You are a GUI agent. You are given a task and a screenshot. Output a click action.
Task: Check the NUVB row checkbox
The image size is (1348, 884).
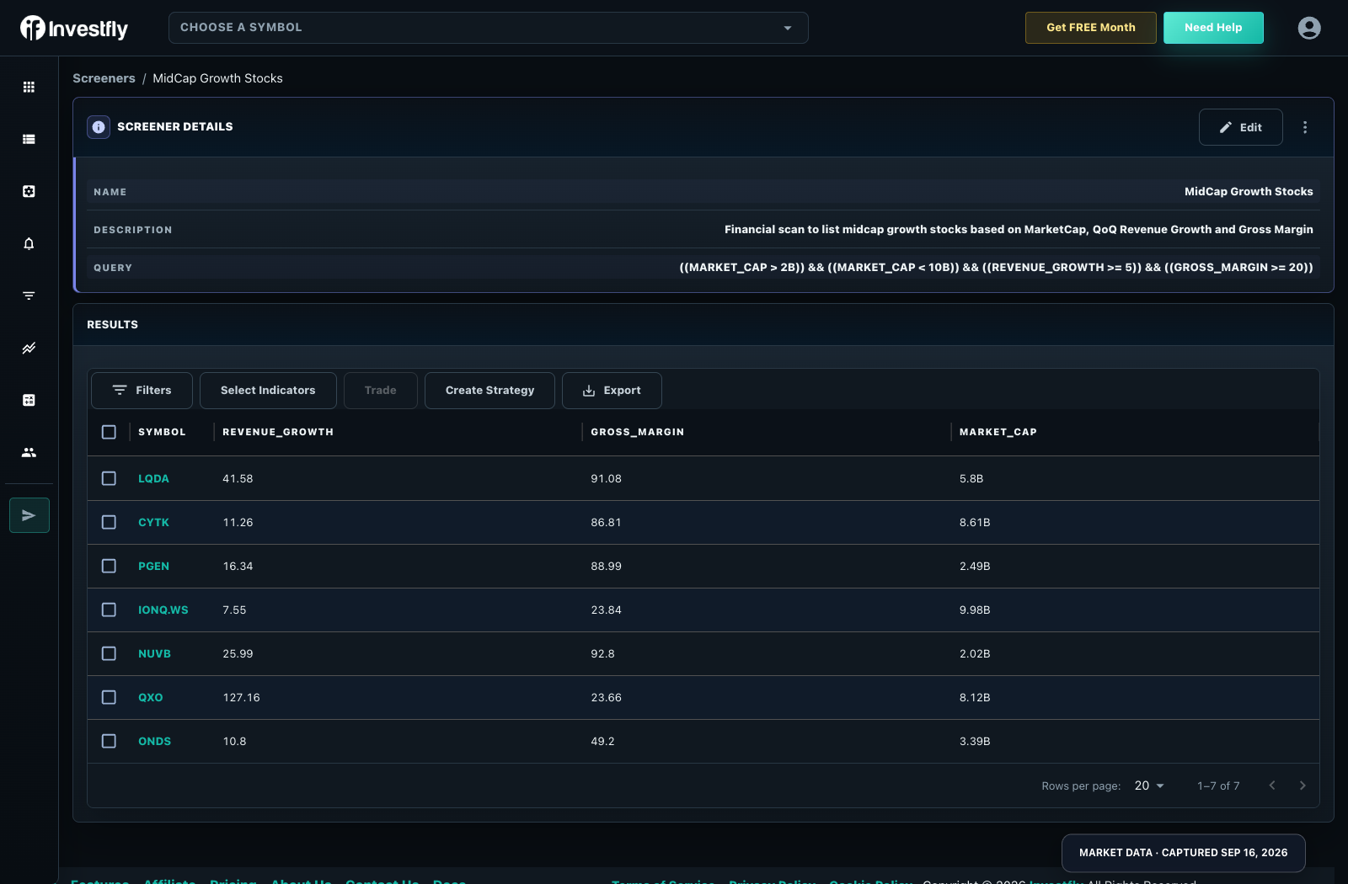click(x=109, y=653)
